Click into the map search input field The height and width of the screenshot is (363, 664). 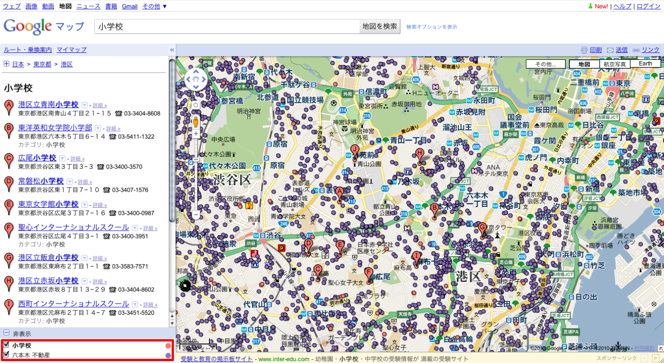[227, 27]
